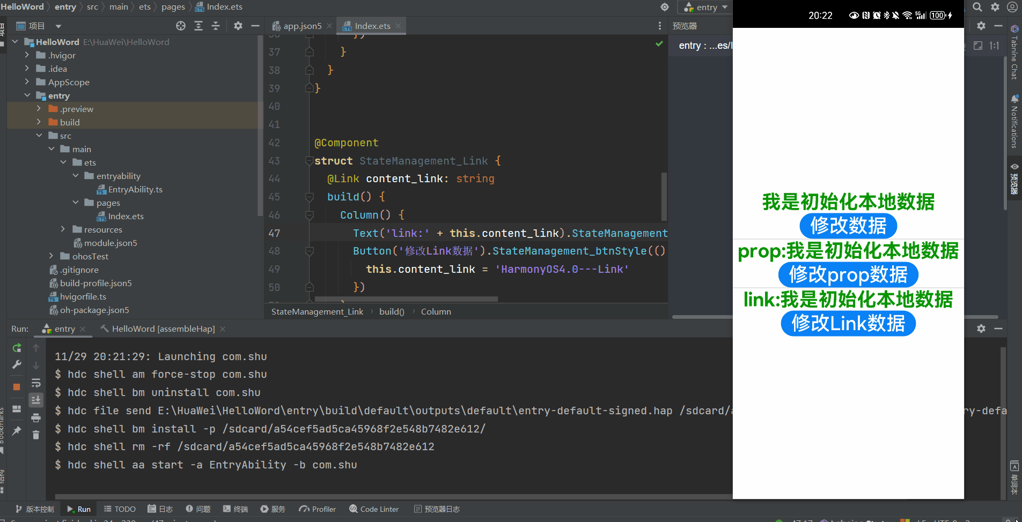The height and width of the screenshot is (522, 1022).
Task: Open editor tabs more-options menu
Action: [660, 26]
